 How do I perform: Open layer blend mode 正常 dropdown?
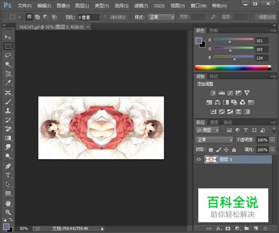214,140
